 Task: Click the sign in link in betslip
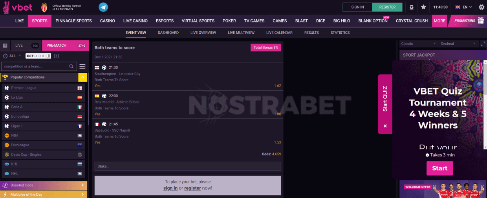click(x=170, y=188)
